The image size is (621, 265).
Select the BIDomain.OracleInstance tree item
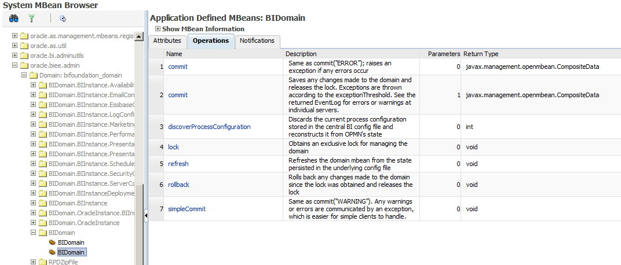pos(83,223)
